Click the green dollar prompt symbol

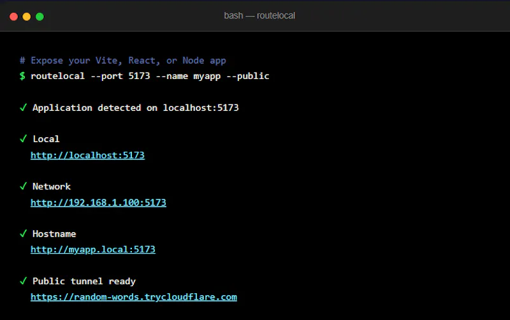pos(22,76)
